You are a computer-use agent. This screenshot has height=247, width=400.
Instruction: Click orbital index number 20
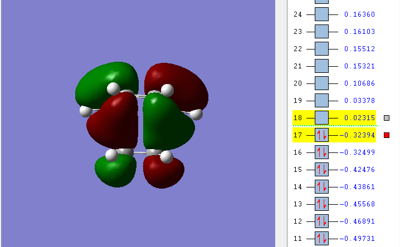point(297,83)
